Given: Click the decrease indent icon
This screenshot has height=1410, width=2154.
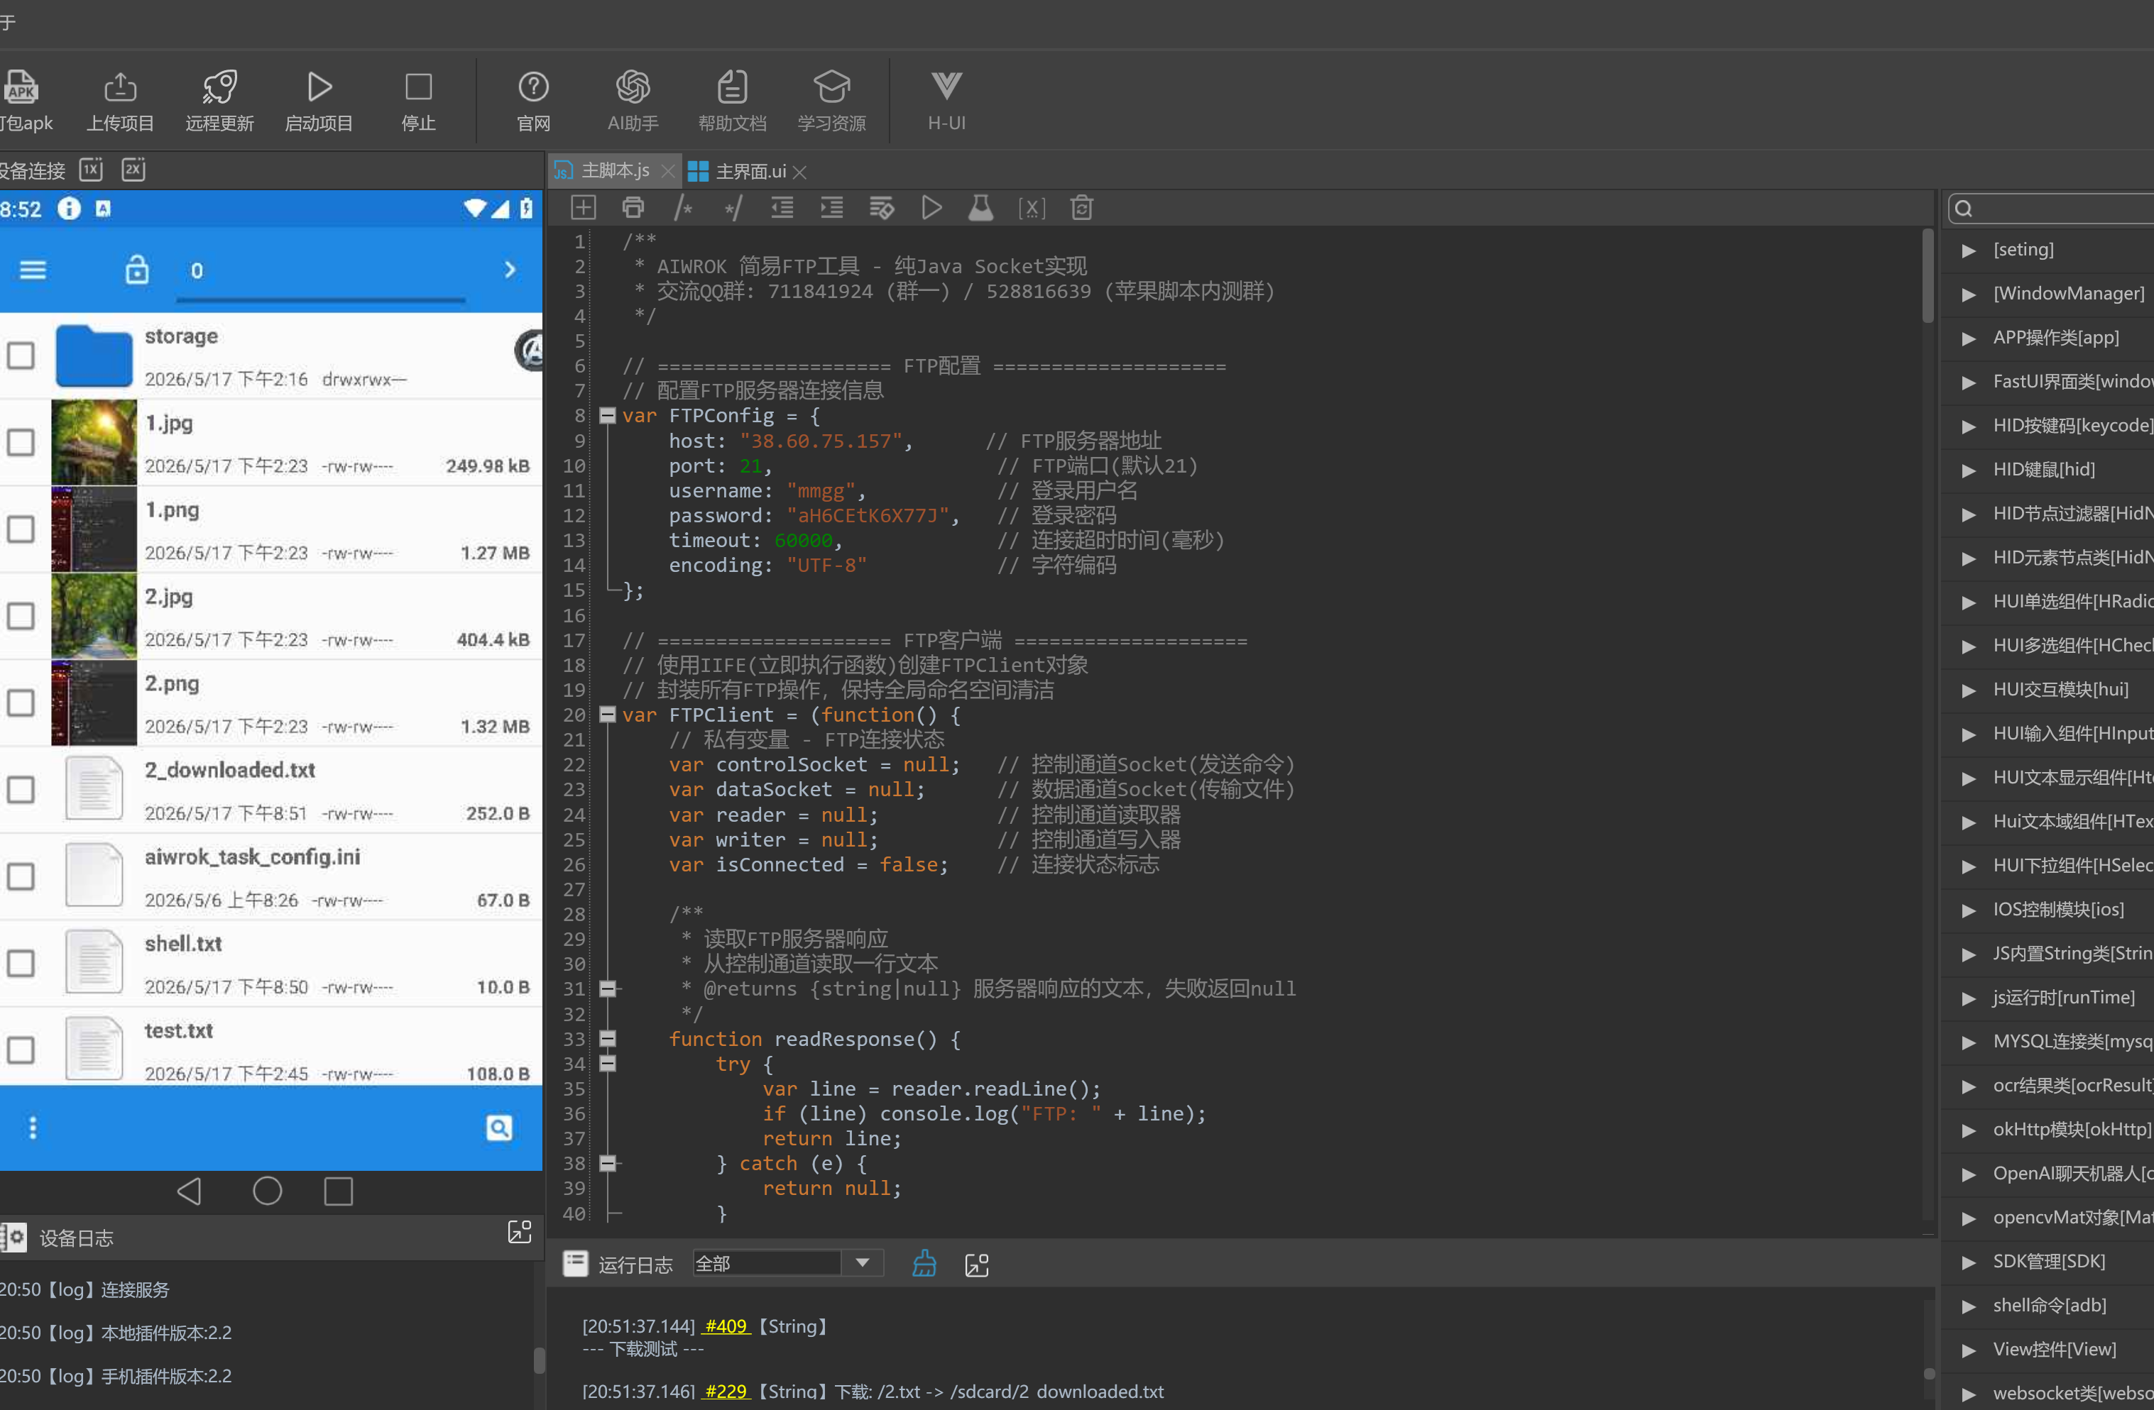Looking at the screenshot, I should [783, 208].
